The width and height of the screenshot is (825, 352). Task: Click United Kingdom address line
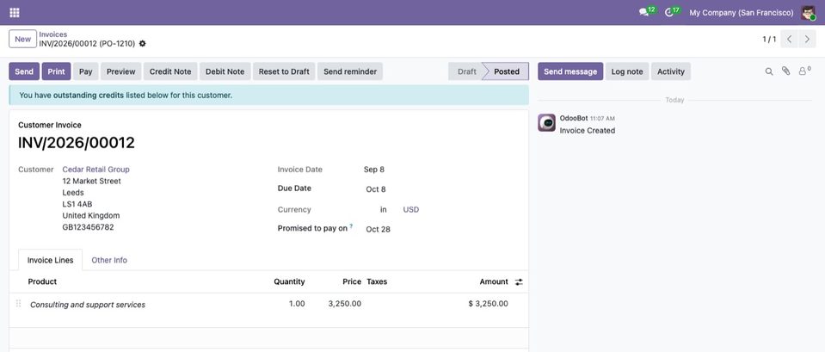[91, 216]
